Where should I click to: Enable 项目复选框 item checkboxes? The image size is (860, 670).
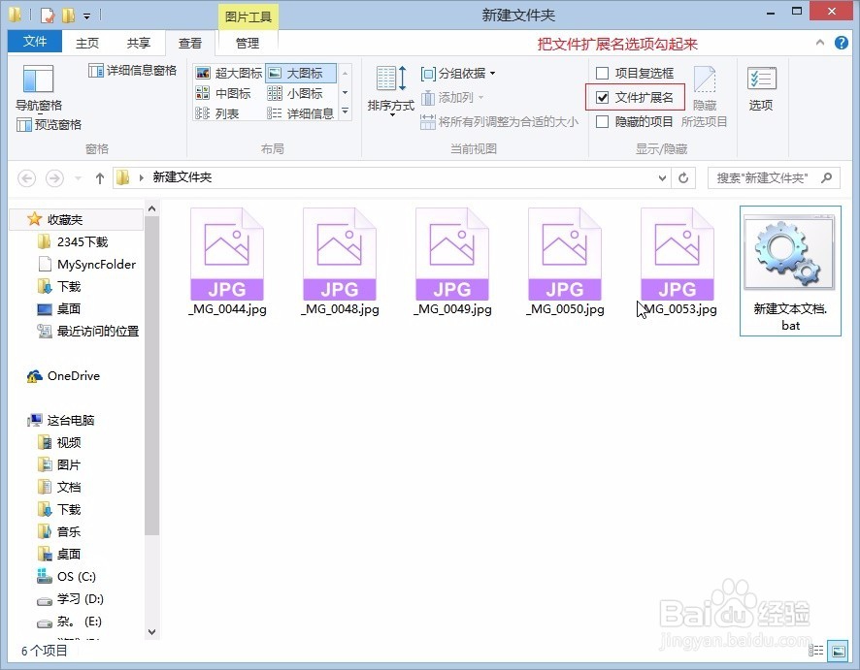click(x=602, y=72)
